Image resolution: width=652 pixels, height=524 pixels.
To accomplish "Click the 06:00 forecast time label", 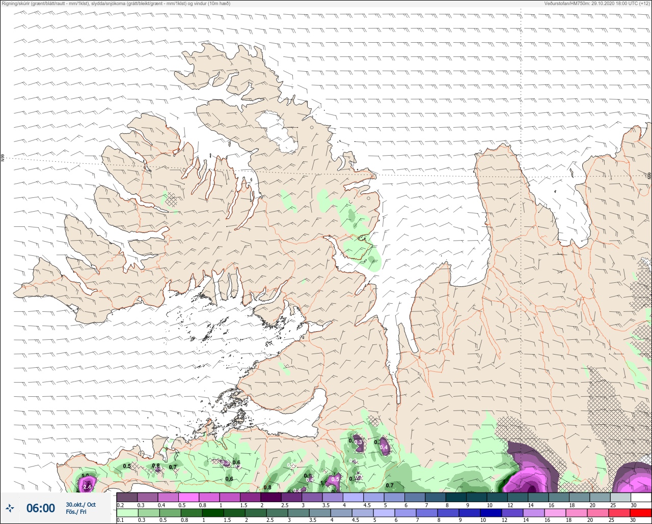I will tap(41, 508).
